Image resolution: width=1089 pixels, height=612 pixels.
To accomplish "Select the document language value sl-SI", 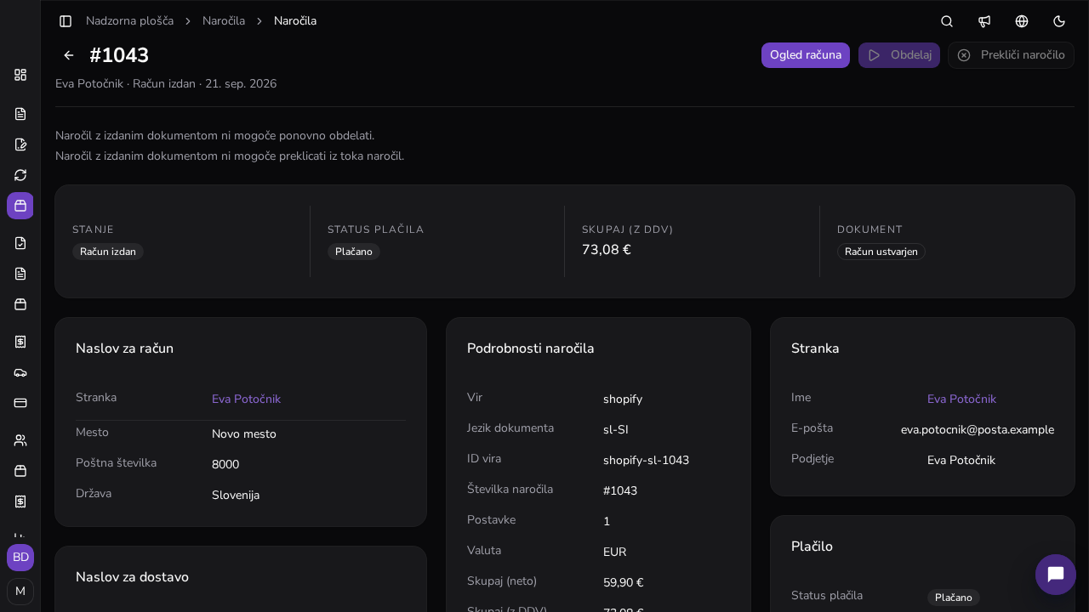I will click(x=616, y=430).
